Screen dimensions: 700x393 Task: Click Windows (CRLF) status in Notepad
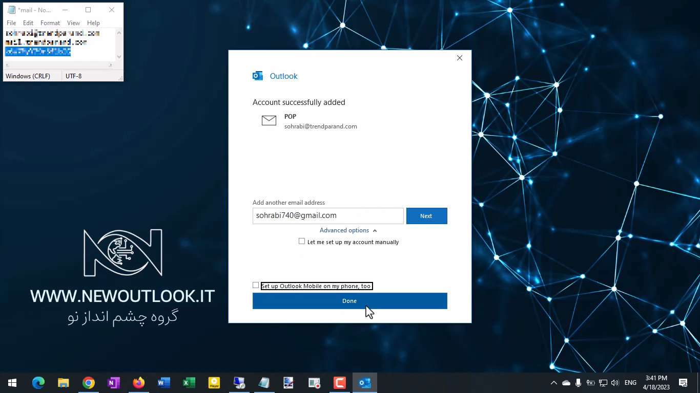coord(28,76)
